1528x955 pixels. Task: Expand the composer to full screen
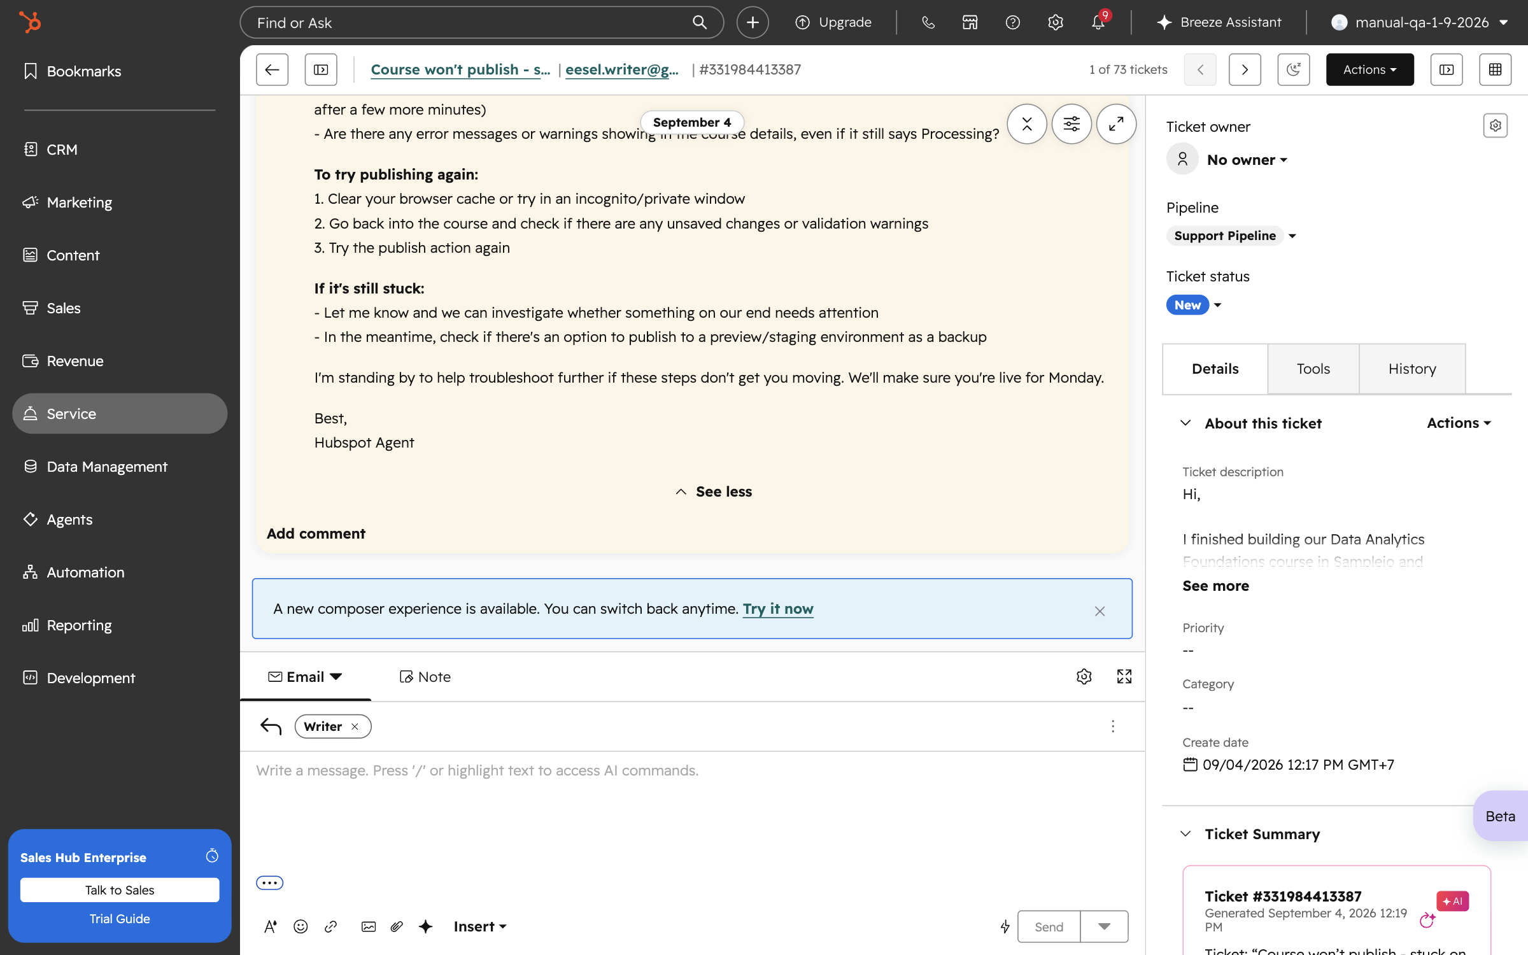click(1124, 676)
